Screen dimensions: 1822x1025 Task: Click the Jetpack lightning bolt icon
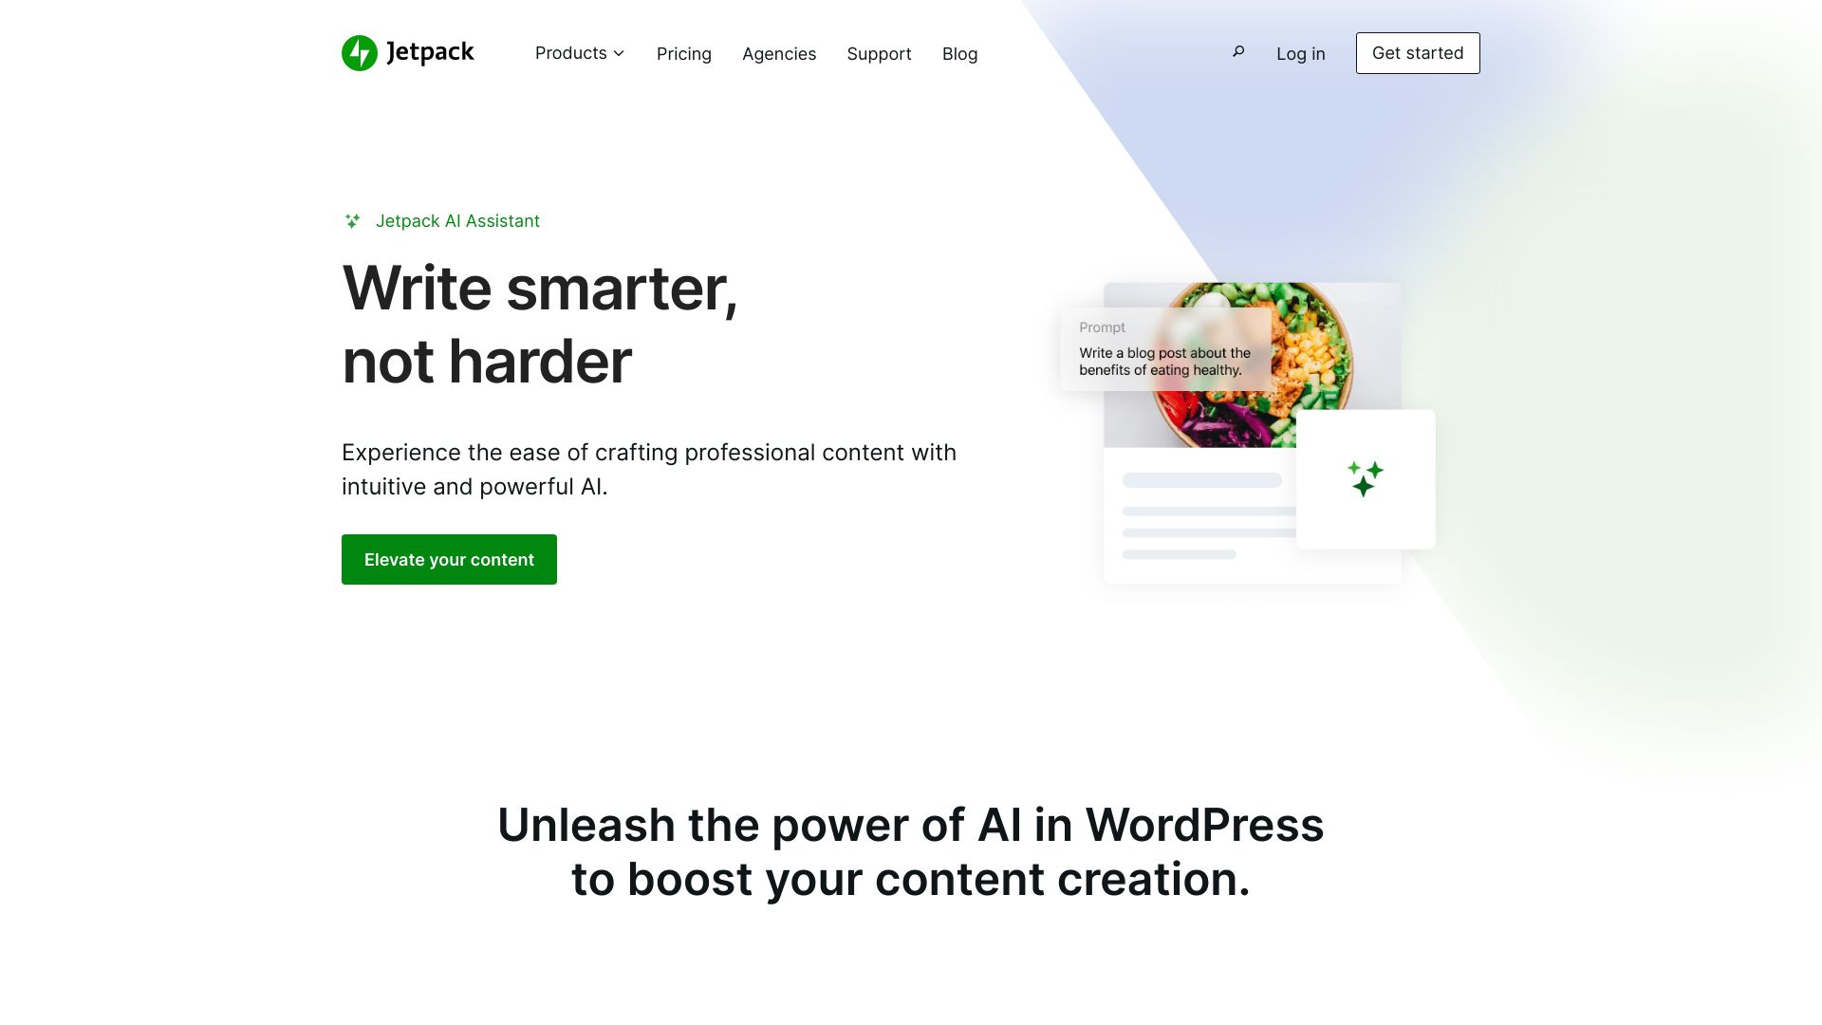click(359, 52)
